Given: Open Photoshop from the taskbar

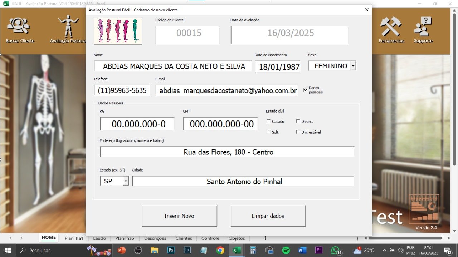Looking at the screenshot, I should 171,250.
